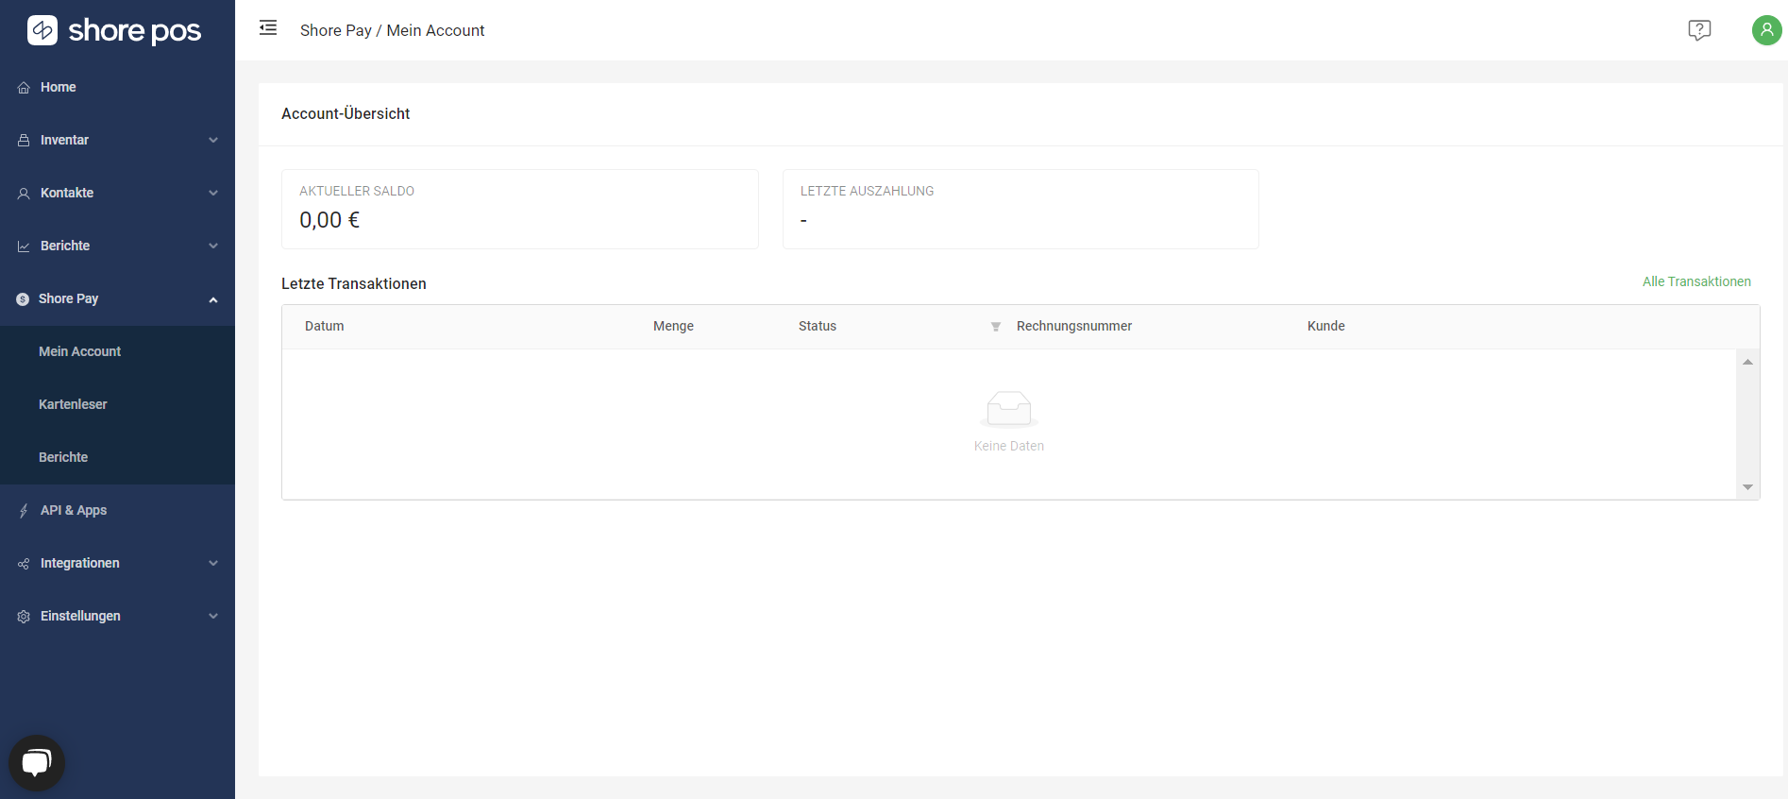1788x799 pixels.
Task: Collapse the sidebar with the menu fold icon
Action: coord(268,28)
